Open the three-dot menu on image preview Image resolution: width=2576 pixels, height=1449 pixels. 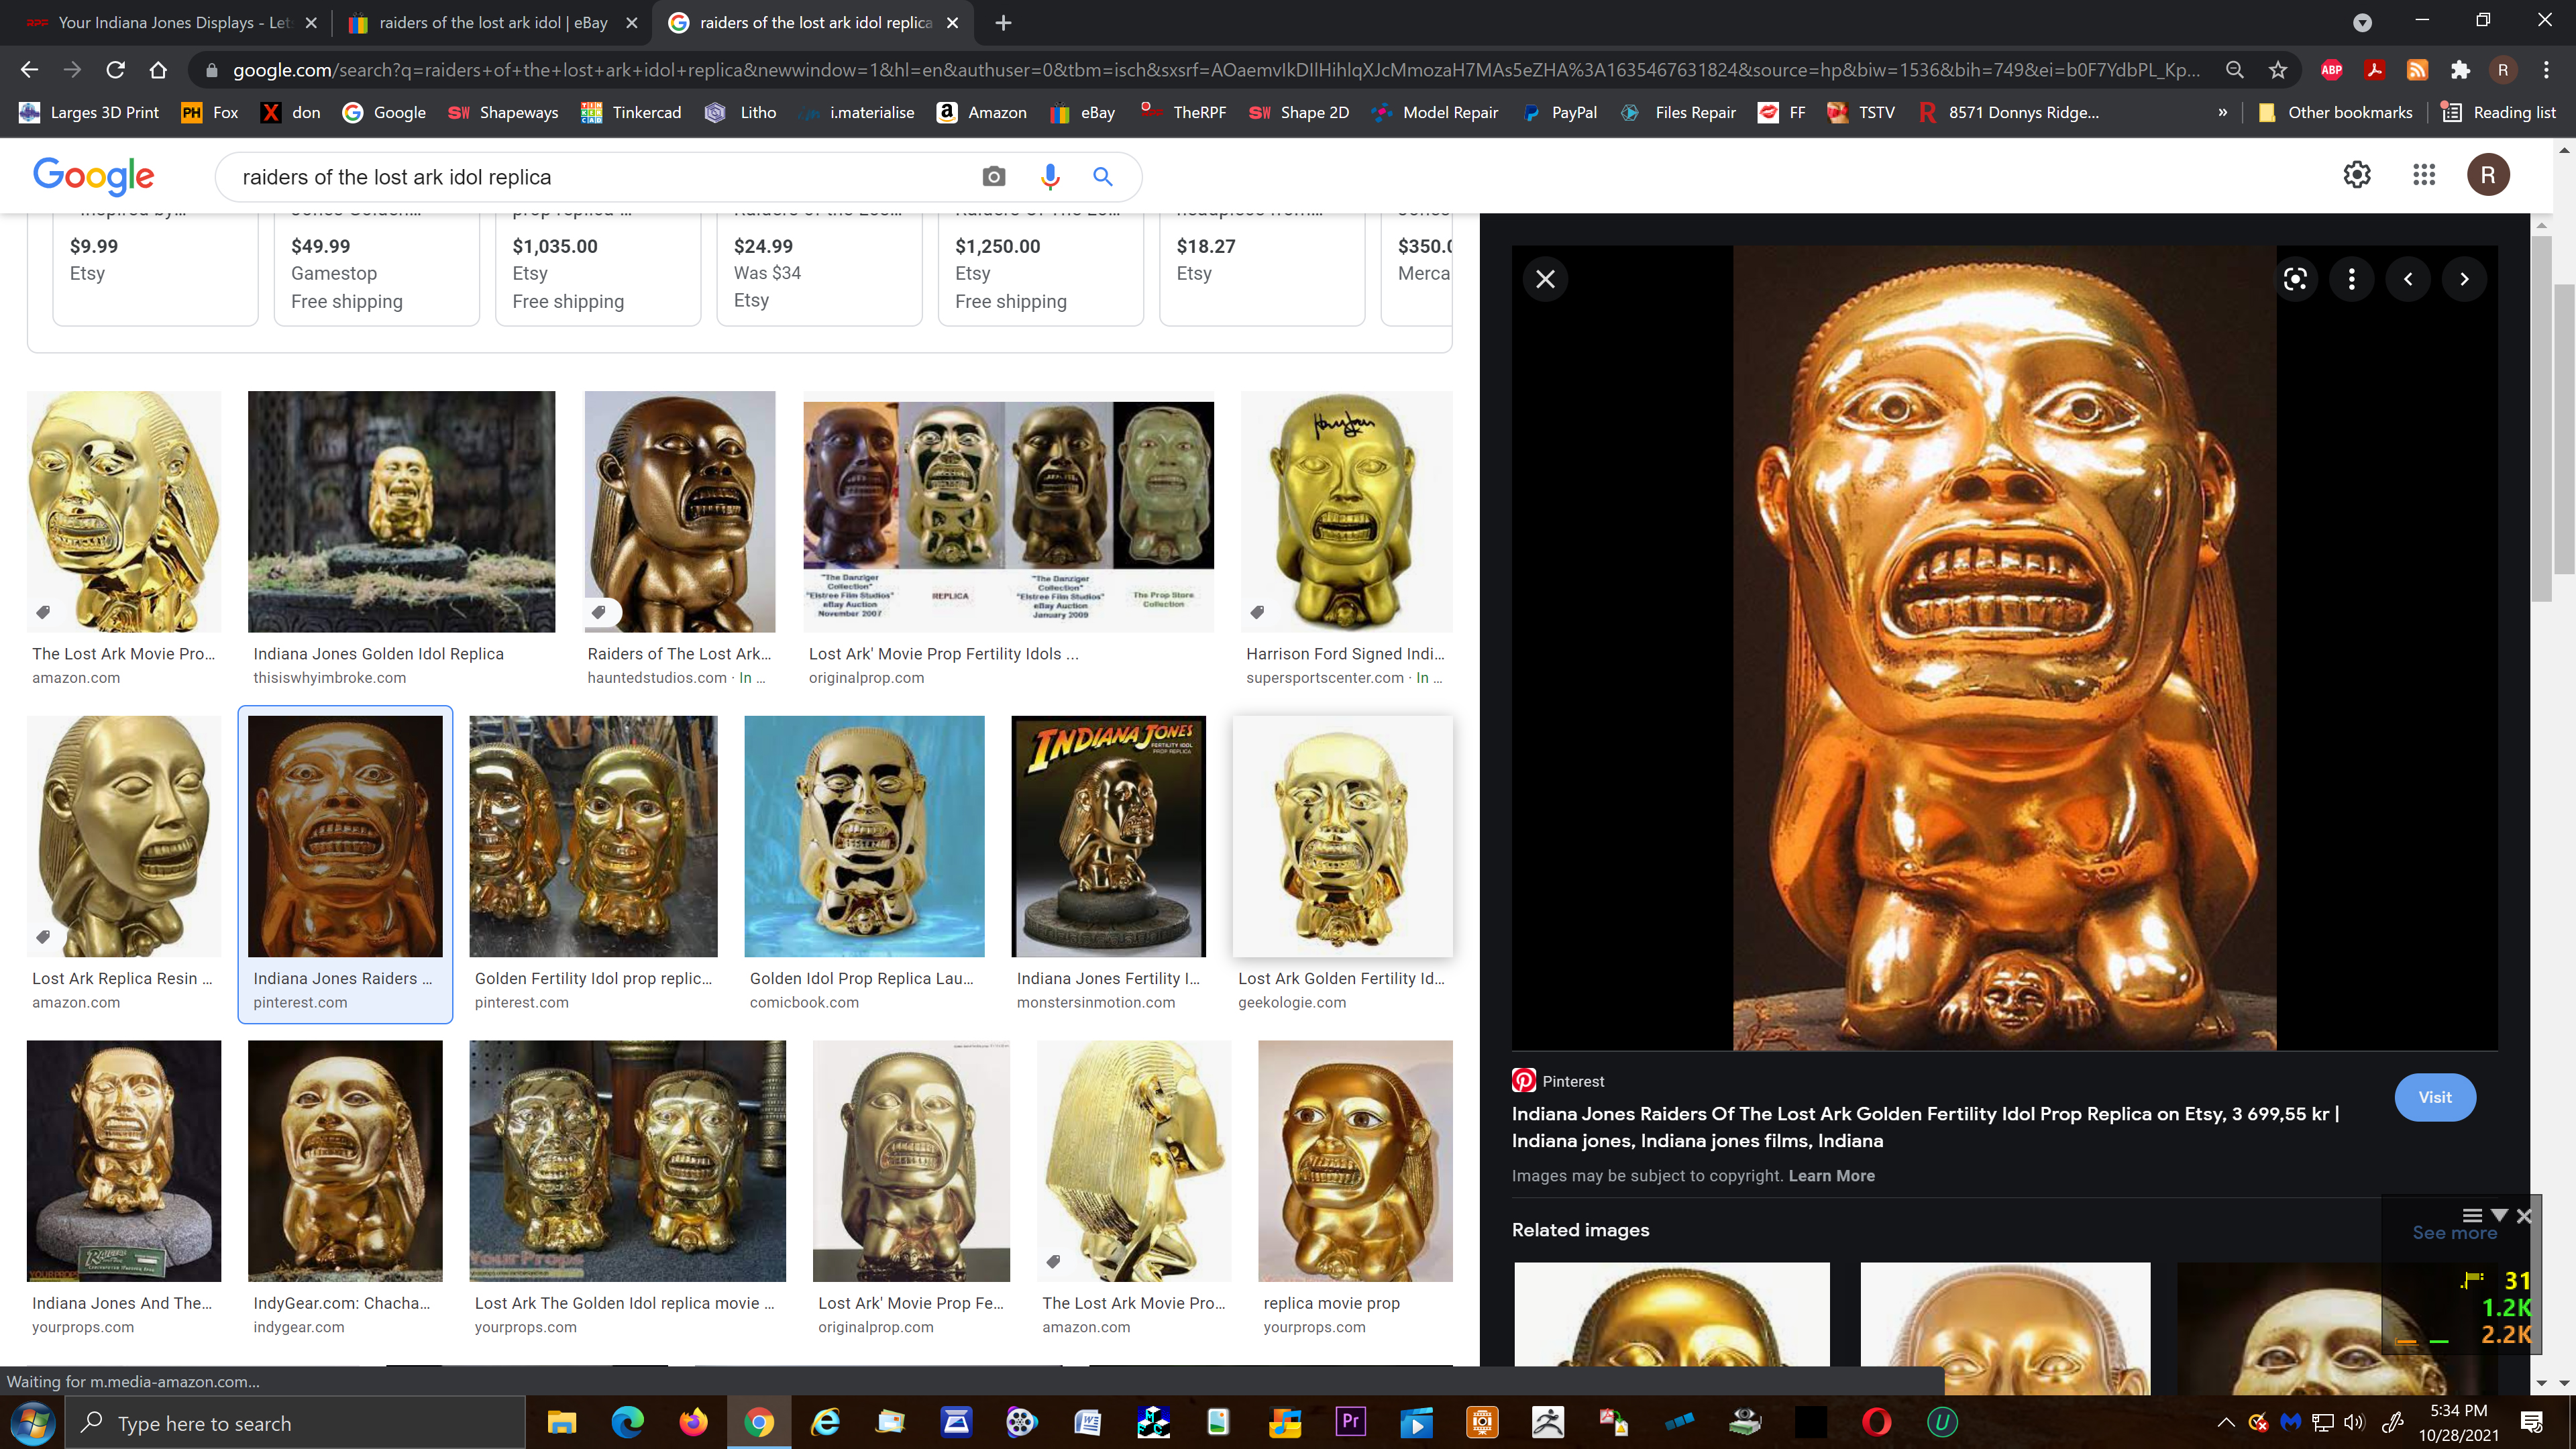click(2352, 279)
